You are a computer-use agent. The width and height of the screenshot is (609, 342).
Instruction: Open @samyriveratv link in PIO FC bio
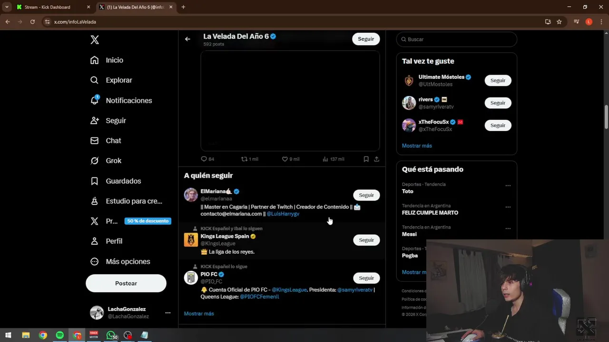pos(355,290)
